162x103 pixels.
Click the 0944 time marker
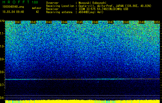[64, 22]
